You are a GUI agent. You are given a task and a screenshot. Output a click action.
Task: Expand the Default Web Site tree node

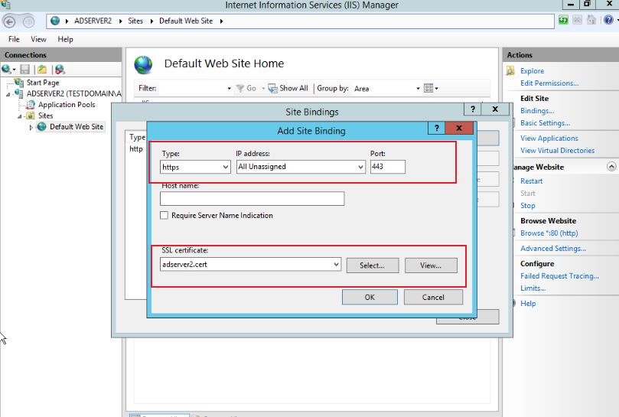[x=31, y=127]
